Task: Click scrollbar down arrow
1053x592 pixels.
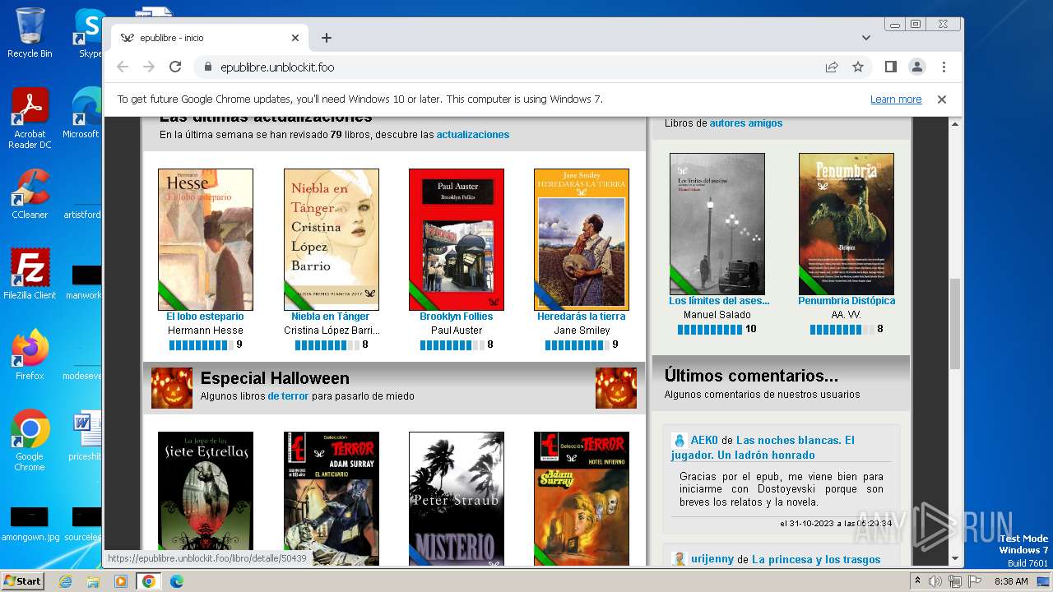Action: click(x=955, y=559)
